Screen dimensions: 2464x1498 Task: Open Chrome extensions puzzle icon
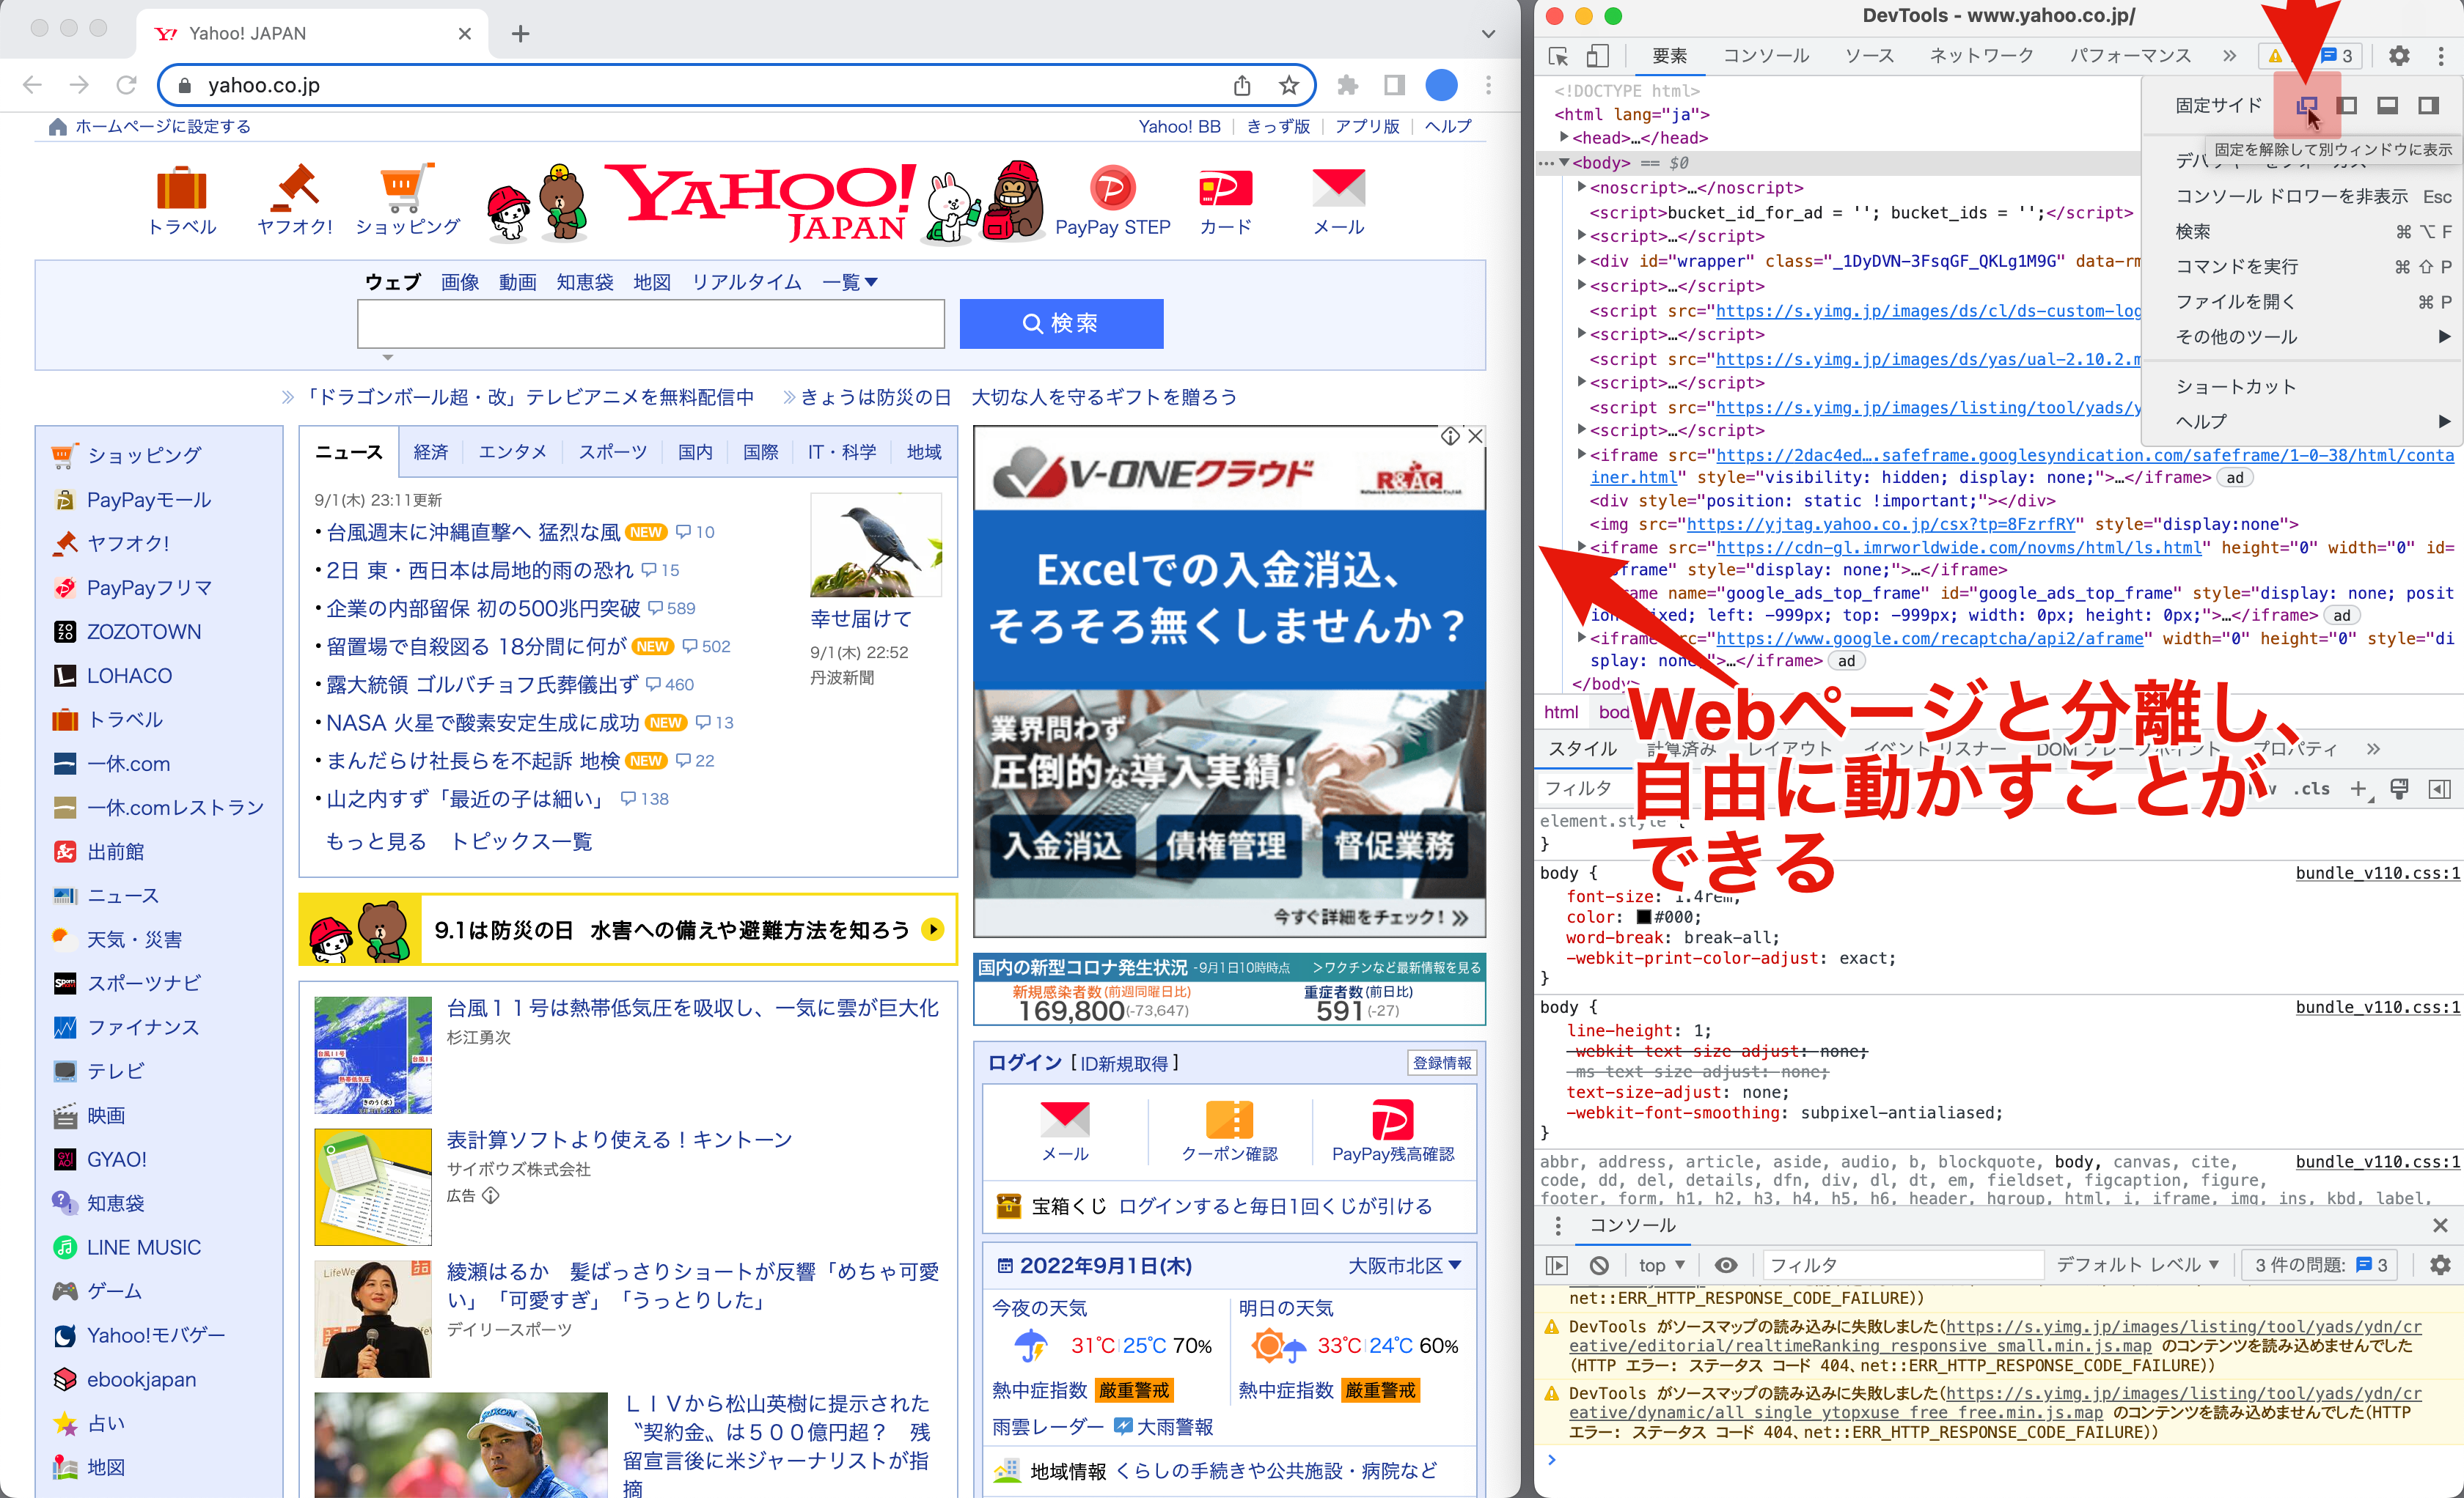[1348, 85]
